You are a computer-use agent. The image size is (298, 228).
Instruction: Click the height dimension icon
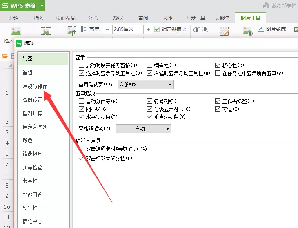84,29
